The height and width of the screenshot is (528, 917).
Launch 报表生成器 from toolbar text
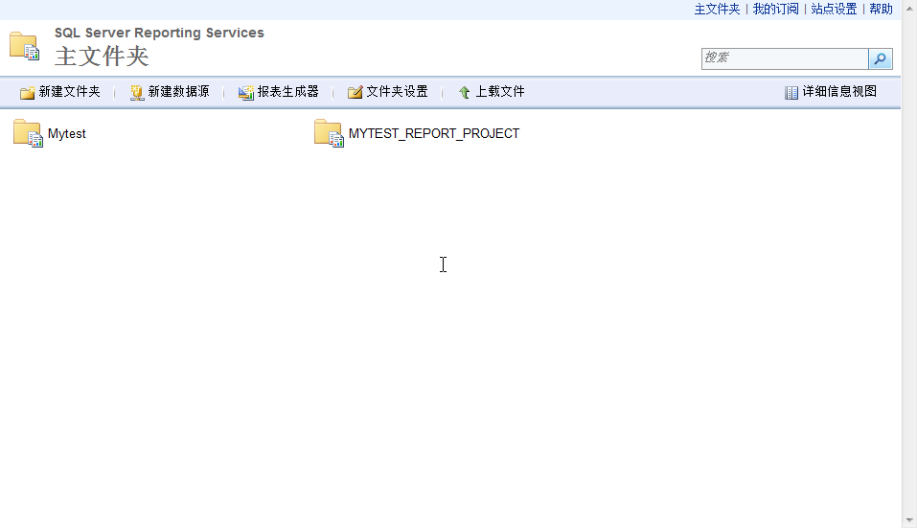coord(287,92)
